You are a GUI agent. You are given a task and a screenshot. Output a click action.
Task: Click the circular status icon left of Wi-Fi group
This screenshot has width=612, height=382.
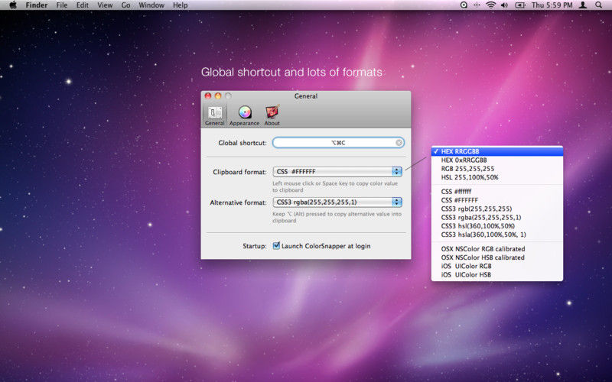click(x=464, y=5)
